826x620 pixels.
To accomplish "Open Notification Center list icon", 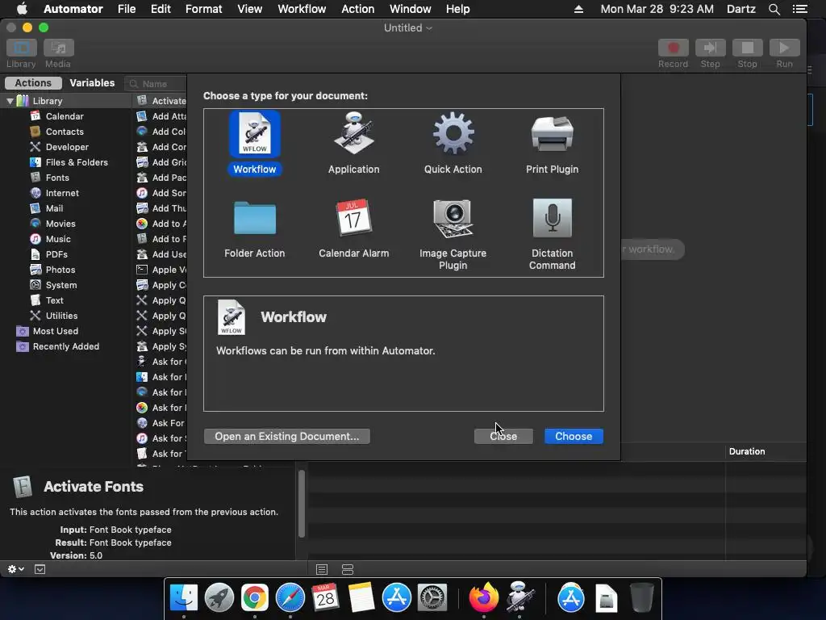I will point(799,9).
